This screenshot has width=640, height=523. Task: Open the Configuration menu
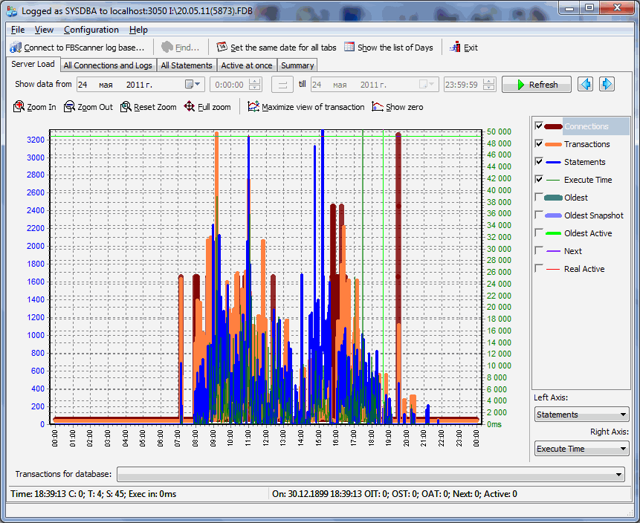(x=91, y=30)
